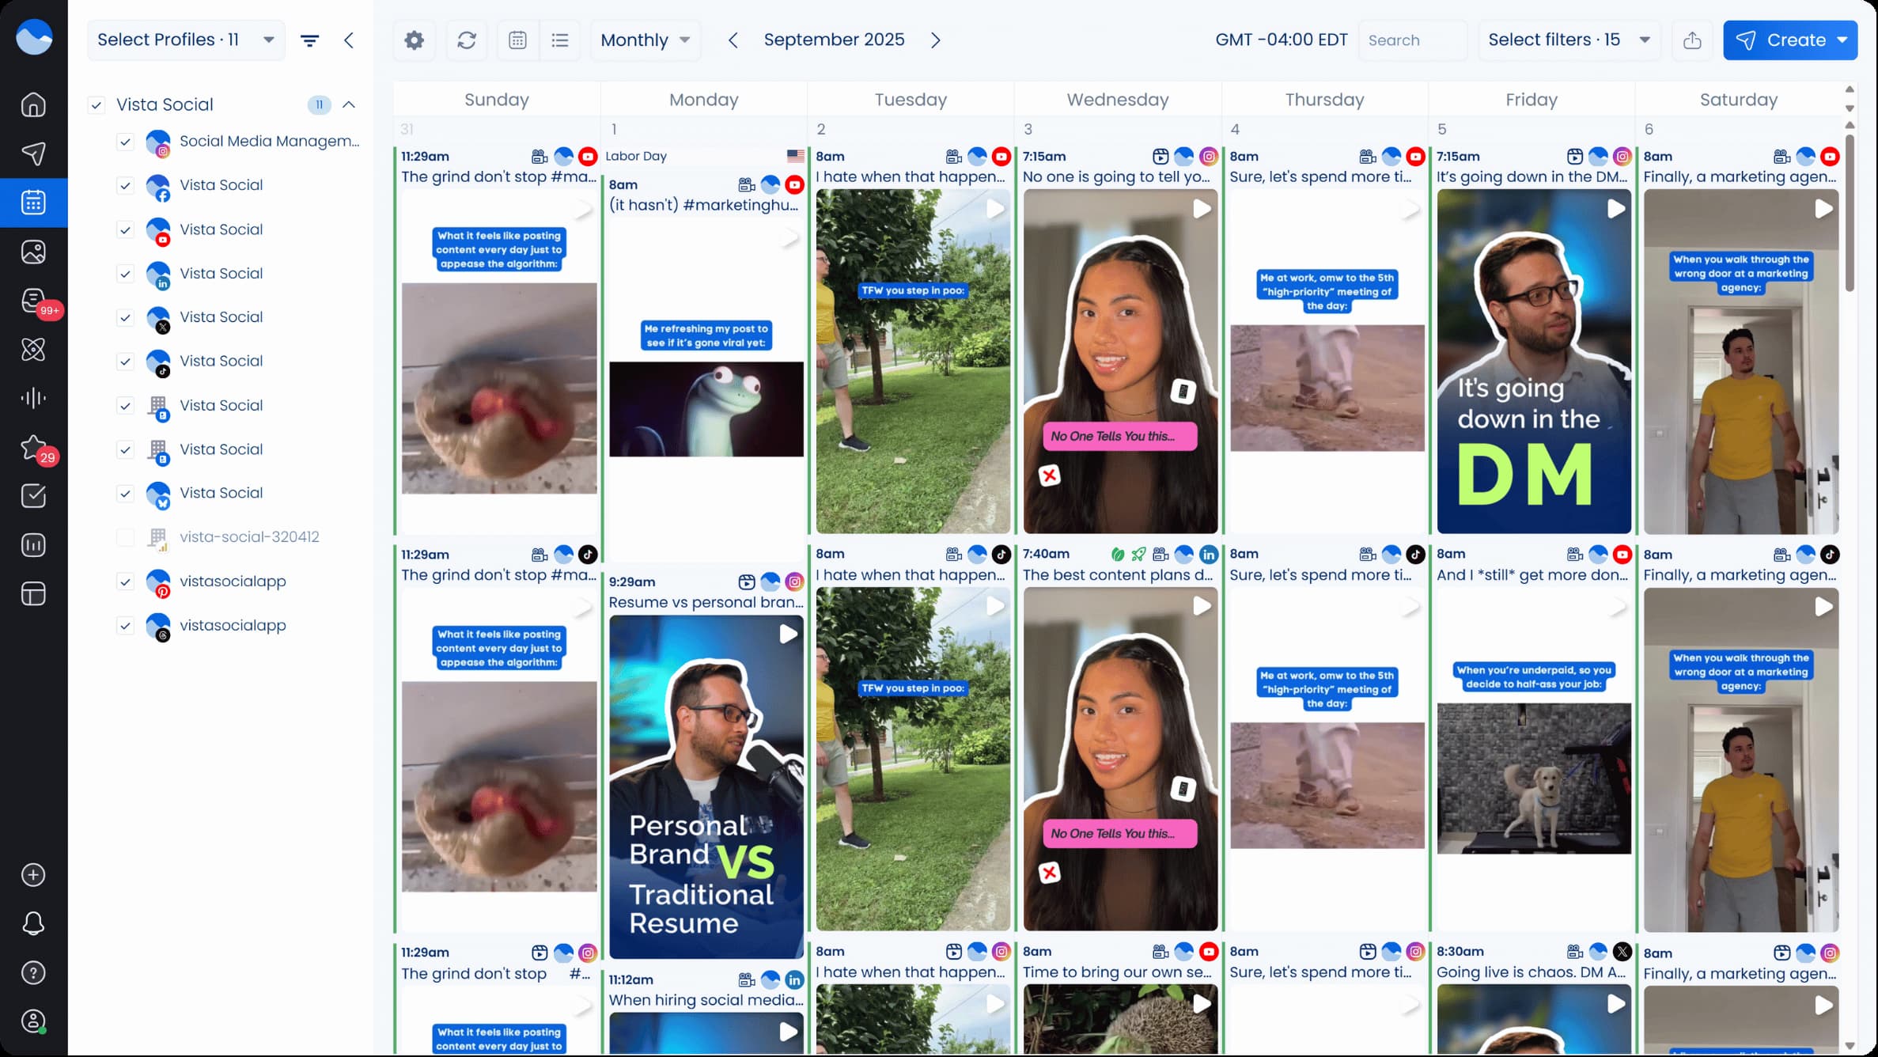Open the Listening waveform icon in sidebar
Screen dimensions: 1878x1057
click(x=33, y=398)
